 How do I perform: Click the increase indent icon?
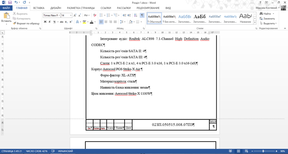pyautogui.click(x=129, y=15)
